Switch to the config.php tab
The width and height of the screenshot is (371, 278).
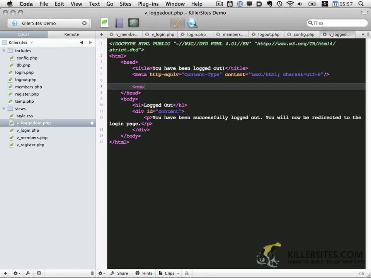click(x=304, y=34)
